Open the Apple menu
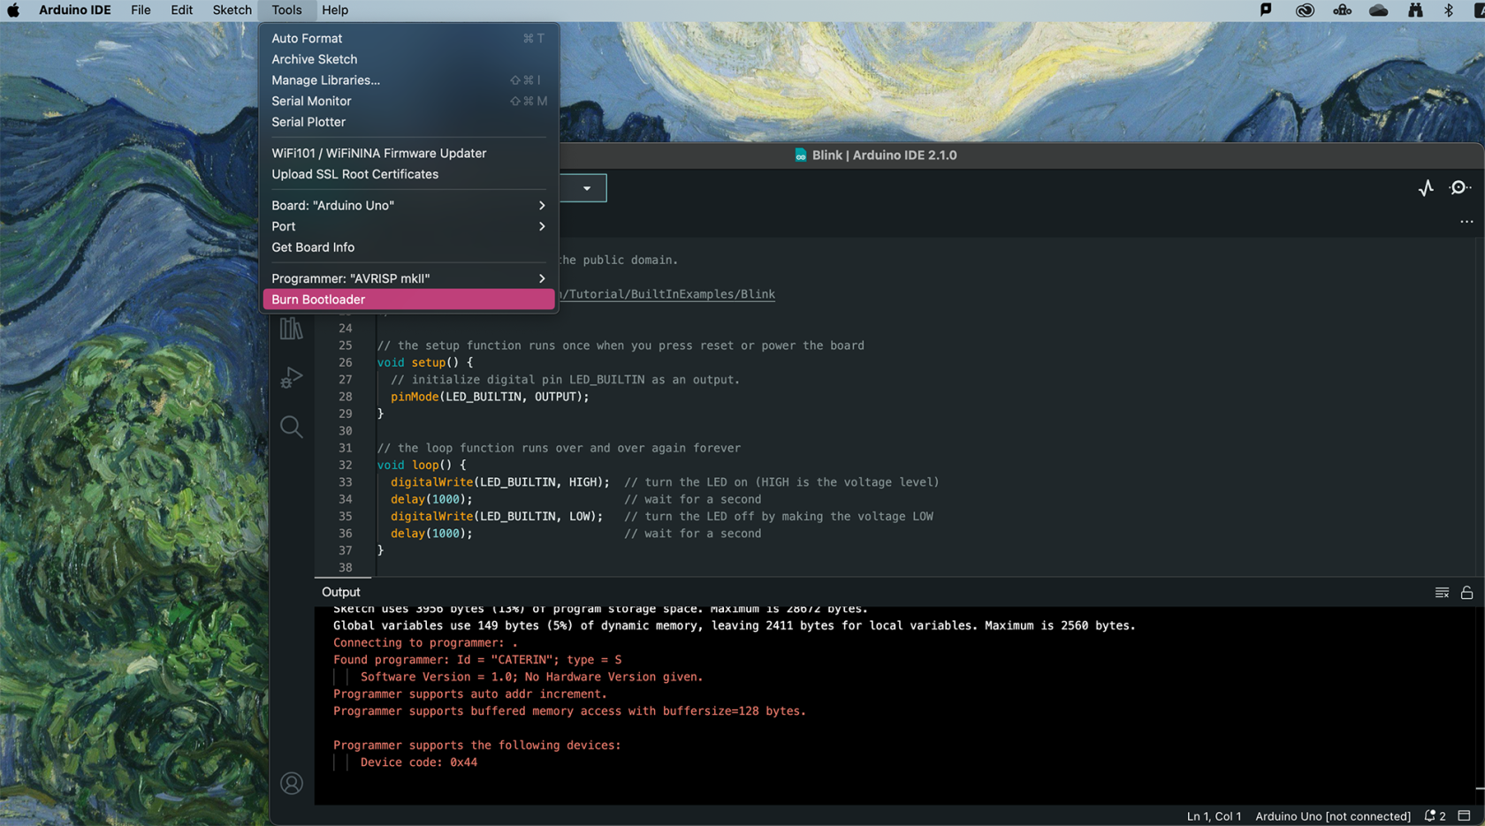 [x=13, y=11]
